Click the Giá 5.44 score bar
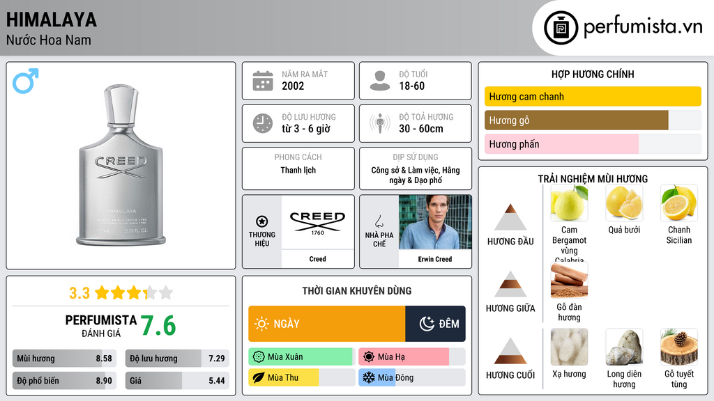The image size is (714, 401). pyautogui.click(x=177, y=381)
